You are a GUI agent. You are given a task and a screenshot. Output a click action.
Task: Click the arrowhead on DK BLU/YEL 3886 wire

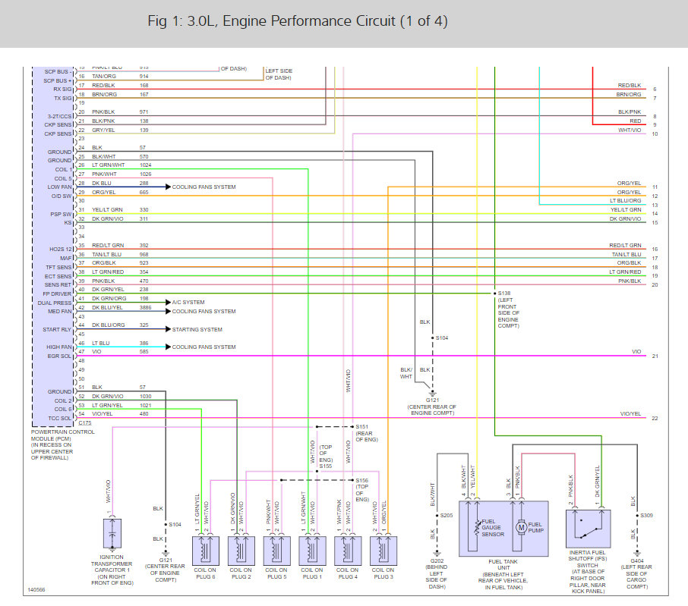pos(168,311)
